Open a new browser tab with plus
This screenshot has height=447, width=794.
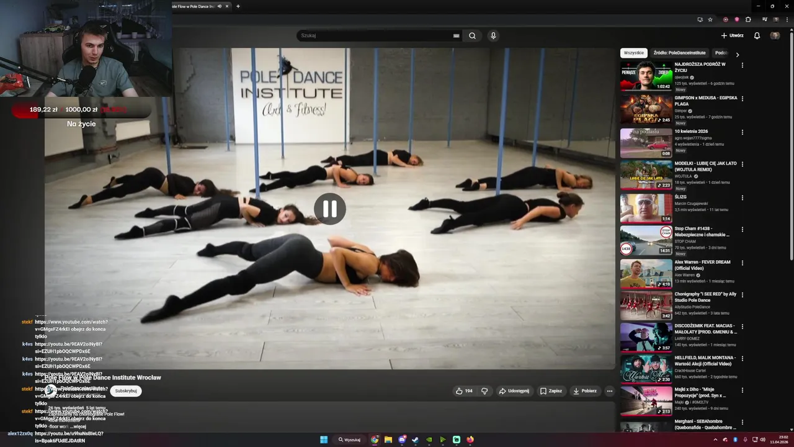[238, 6]
